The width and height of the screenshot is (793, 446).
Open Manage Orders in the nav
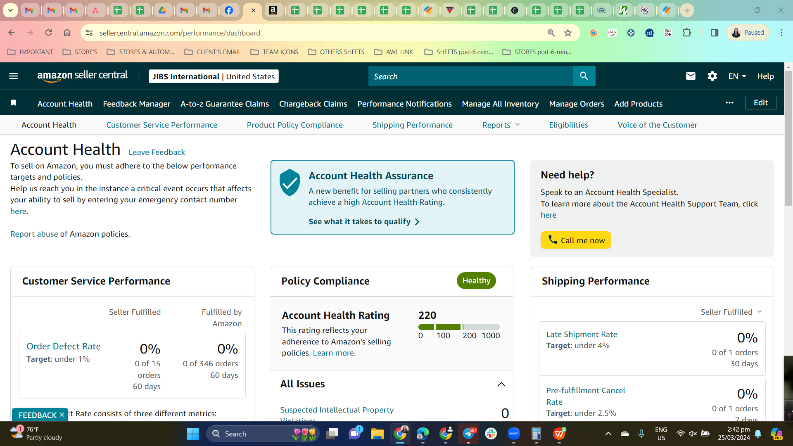point(577,104)
